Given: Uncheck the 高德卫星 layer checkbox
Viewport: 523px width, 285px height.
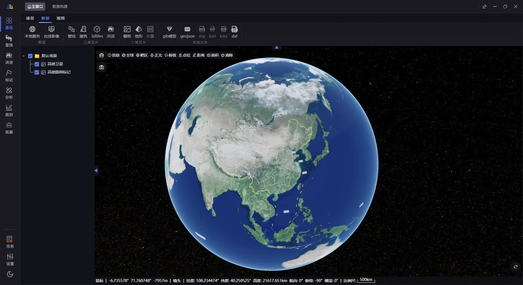Looking at the screenshot, I should pos(37,64).
